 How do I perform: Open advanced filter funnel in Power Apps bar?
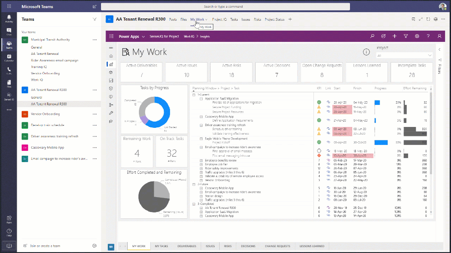tap(406, 36)
